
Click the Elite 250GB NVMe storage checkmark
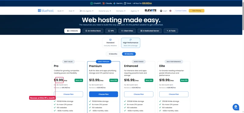click(x=160, y=101)
